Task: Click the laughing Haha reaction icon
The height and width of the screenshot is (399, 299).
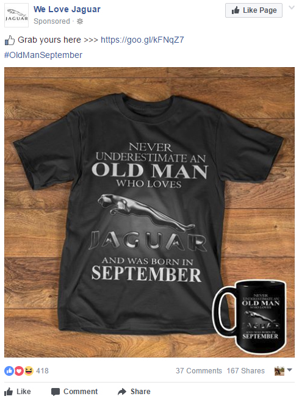Action: tap(29, 371)
